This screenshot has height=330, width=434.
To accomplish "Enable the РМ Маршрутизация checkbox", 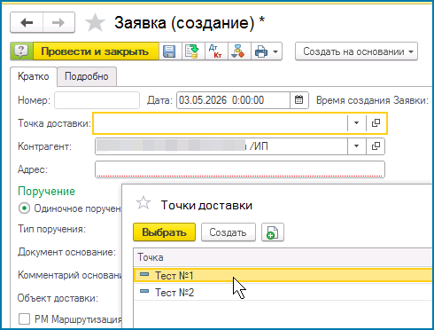I will click(x=24, y=319).
